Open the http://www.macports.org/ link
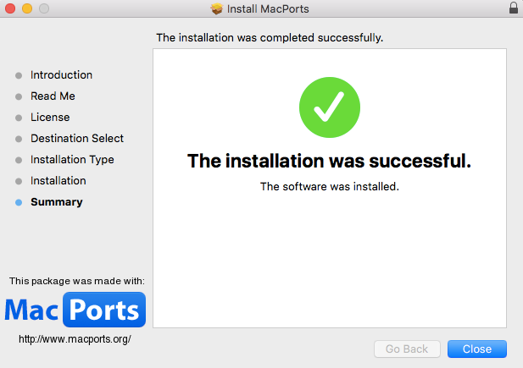The width and height of the screenshot is (523, 368). (75, 339)
